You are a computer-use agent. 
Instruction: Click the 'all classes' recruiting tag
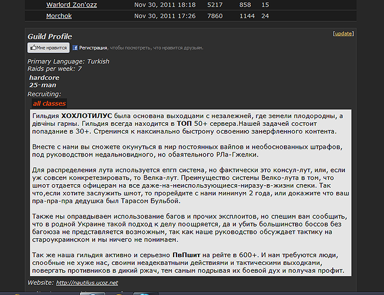tap(49, 104)
